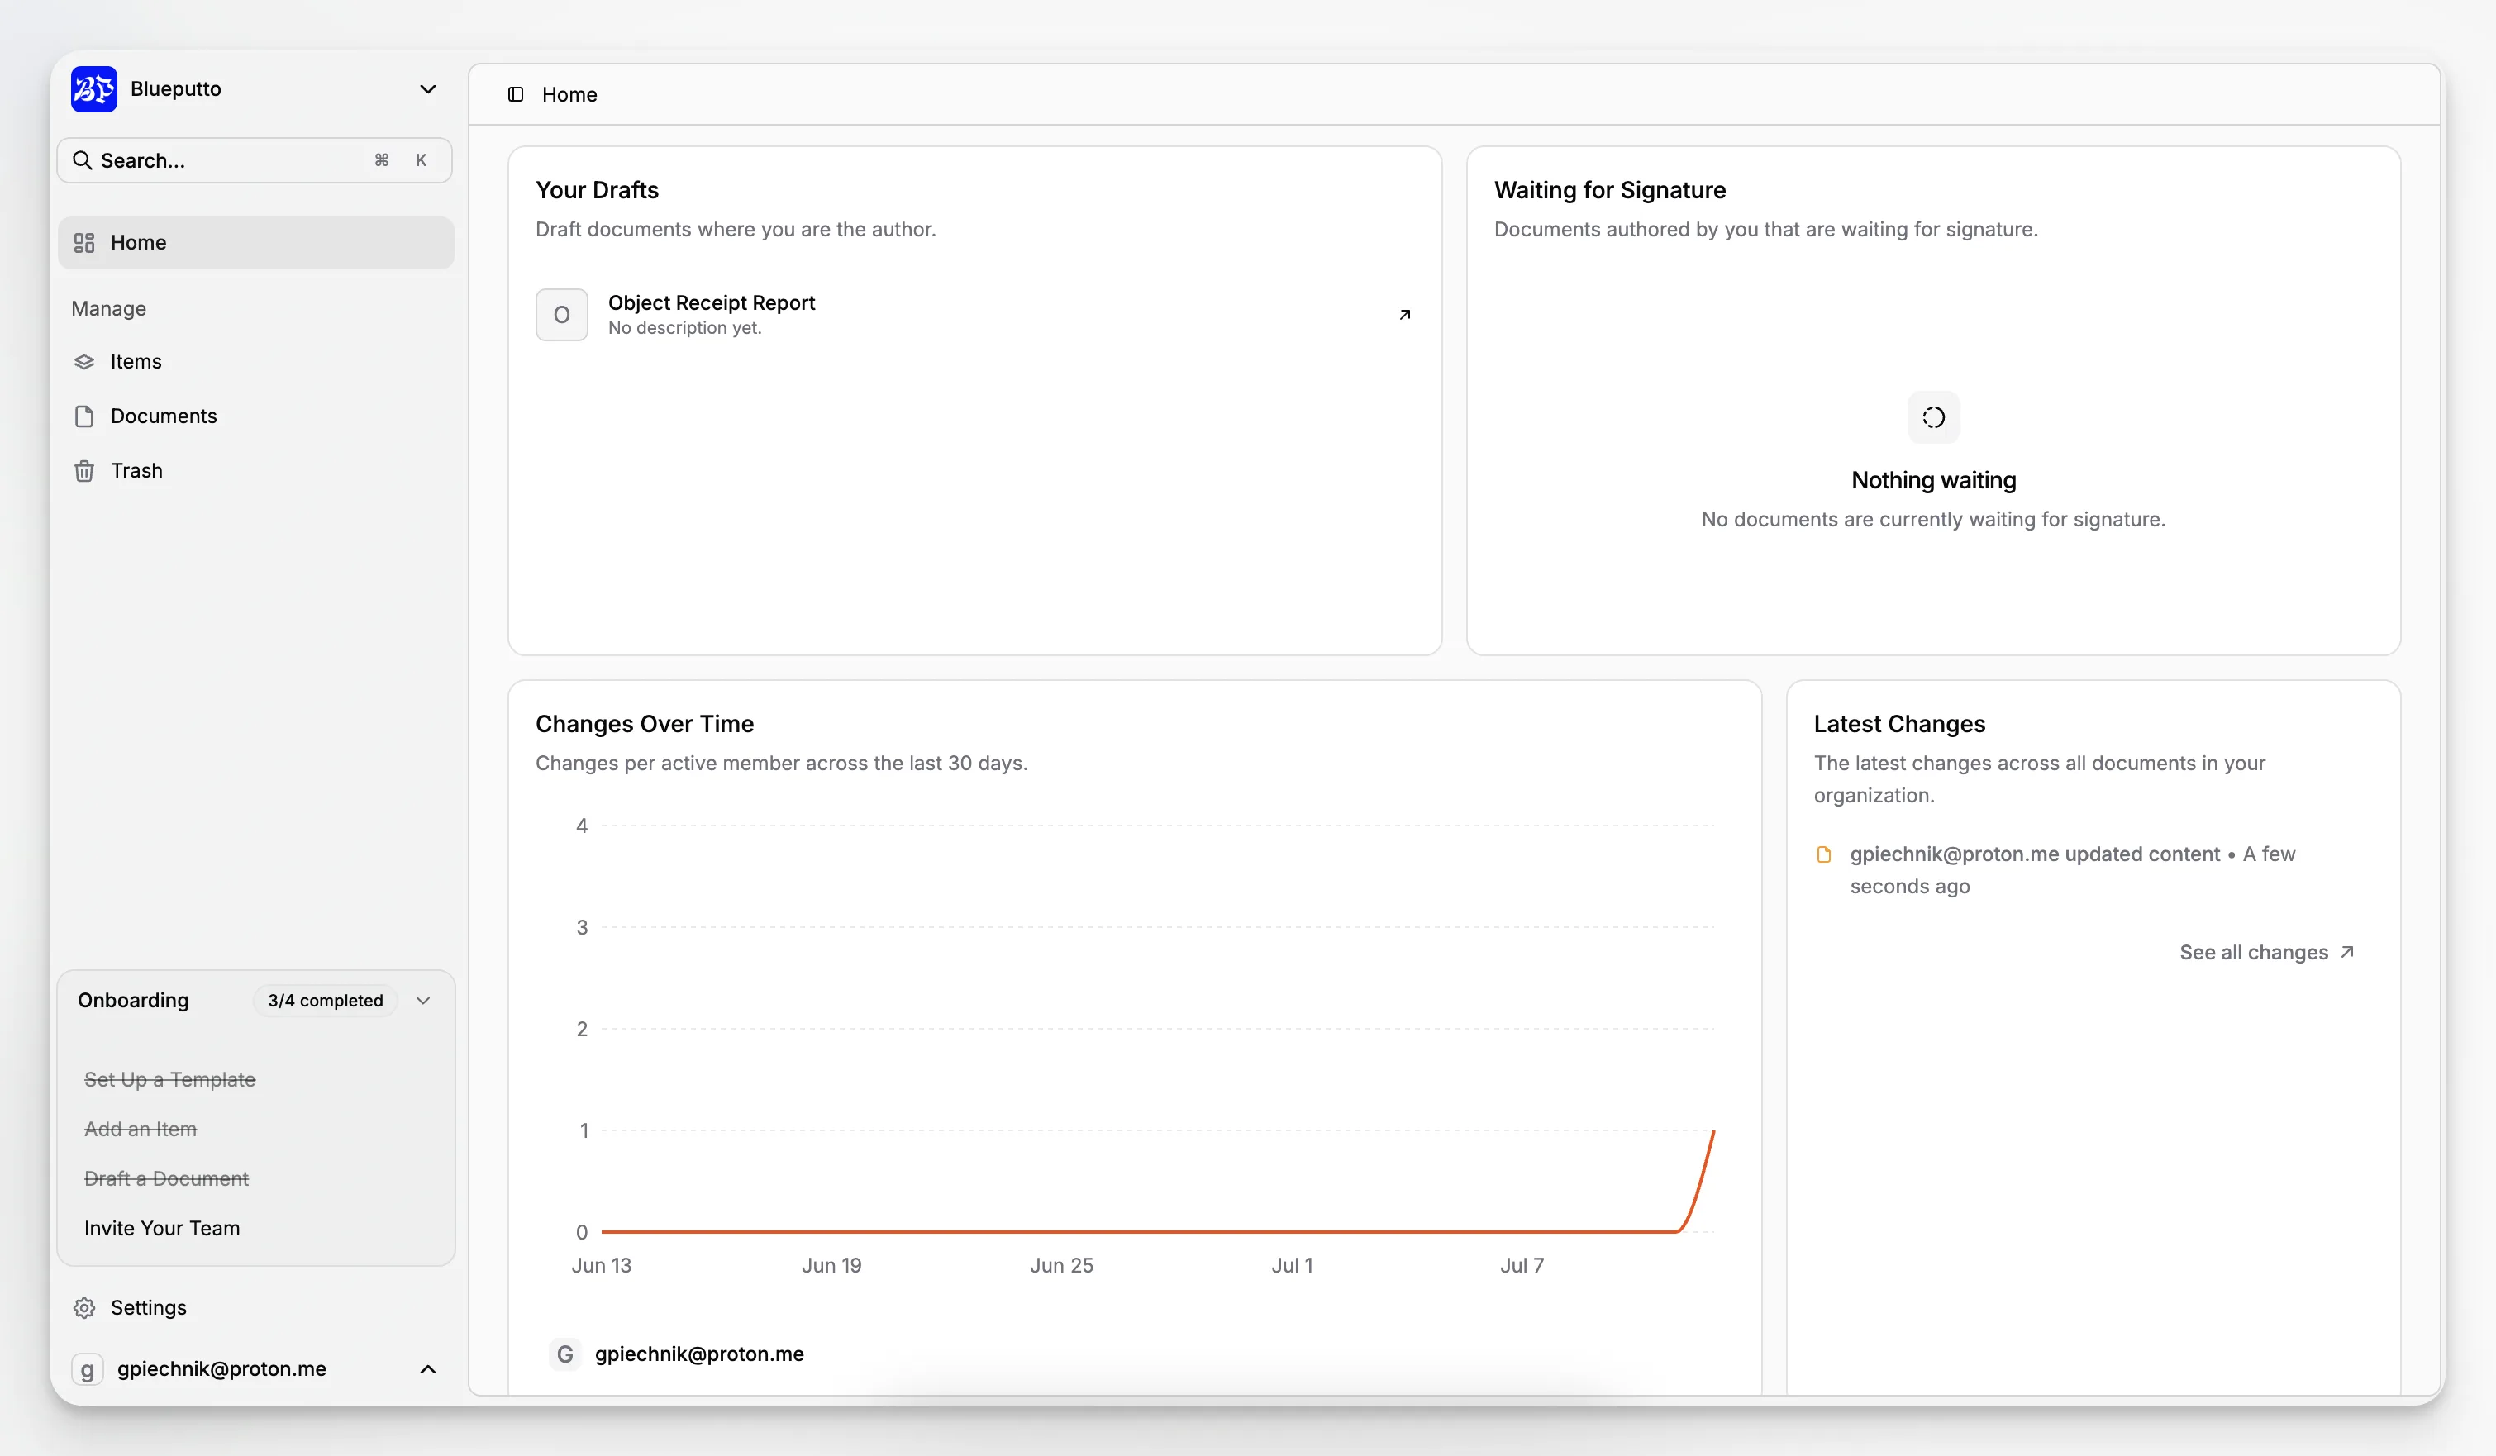Open Documents in the sidebar
The height and width of the screenshot is (1456, 2496).
(x=255, y=416)
